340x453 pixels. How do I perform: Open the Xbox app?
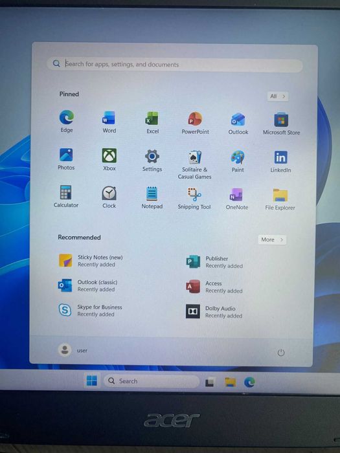109,159
